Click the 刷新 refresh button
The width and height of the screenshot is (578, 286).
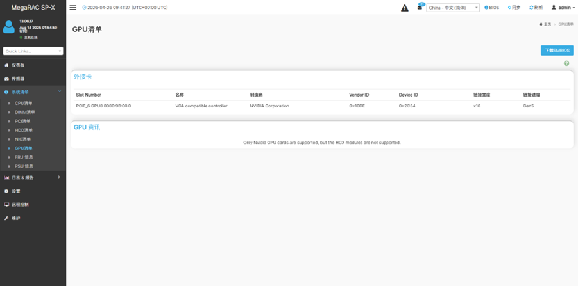tap(536, 7)
